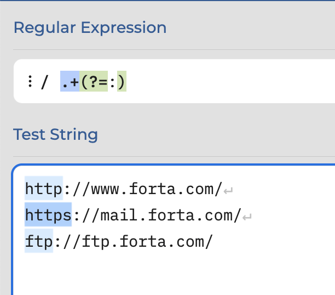Image resolution: width=335 pixels, height=295 pixels.
Task: Click the highlighted https match
Action: (x=48, y=214)
